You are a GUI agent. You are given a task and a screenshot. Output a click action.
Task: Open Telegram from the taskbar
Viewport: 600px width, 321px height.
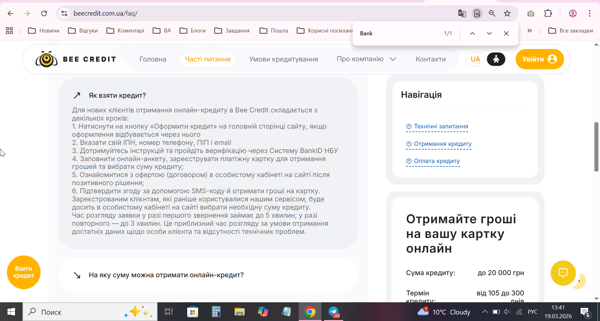[334, 312]
